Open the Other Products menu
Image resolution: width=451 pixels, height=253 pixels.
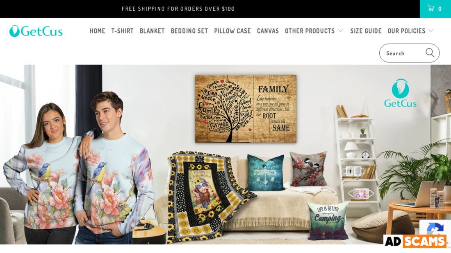(x=310, y=31)
